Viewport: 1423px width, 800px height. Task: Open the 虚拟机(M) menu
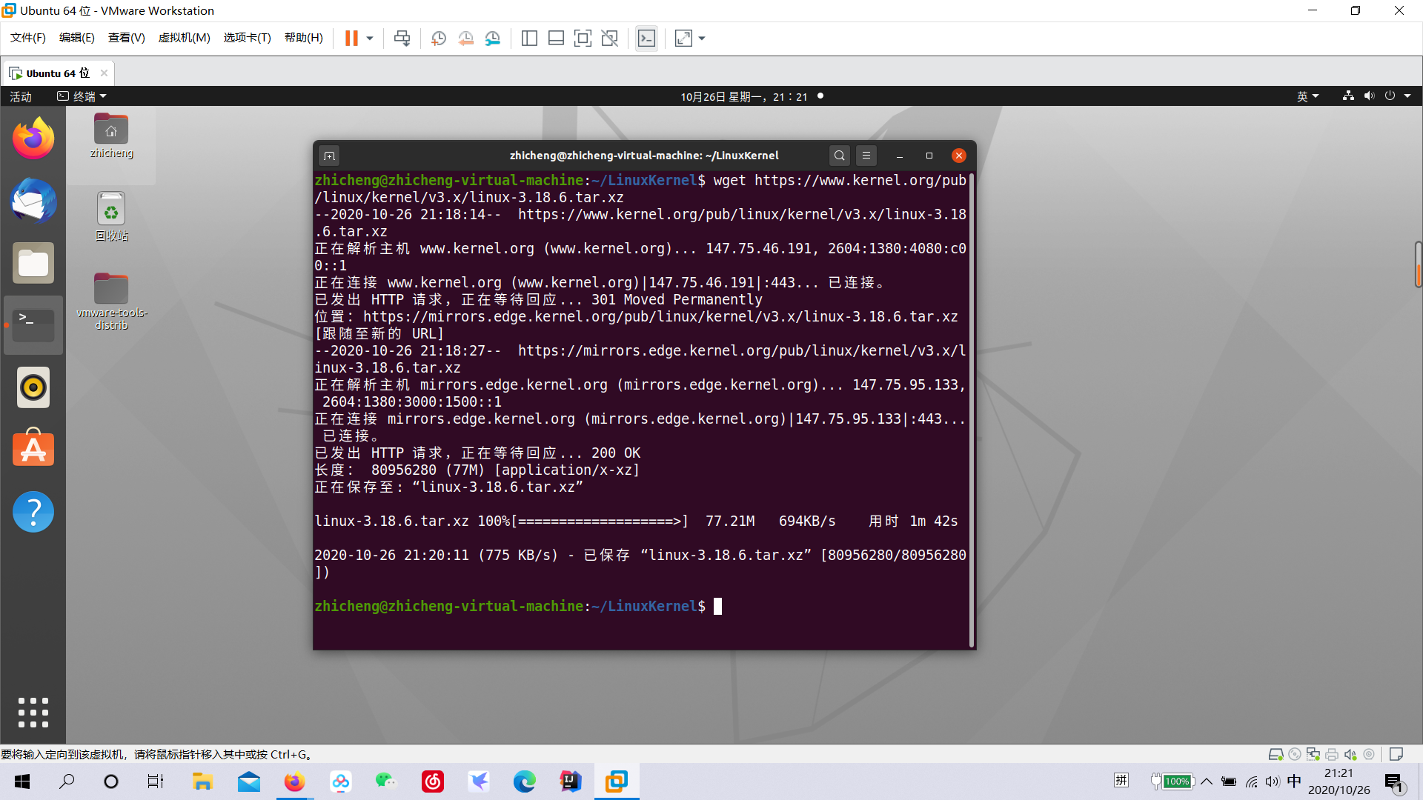click(185, 38)
